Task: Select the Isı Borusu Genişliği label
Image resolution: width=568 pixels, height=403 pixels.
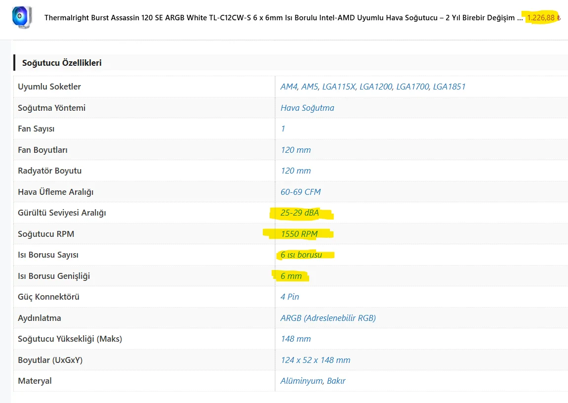Action: pos(54,276)
